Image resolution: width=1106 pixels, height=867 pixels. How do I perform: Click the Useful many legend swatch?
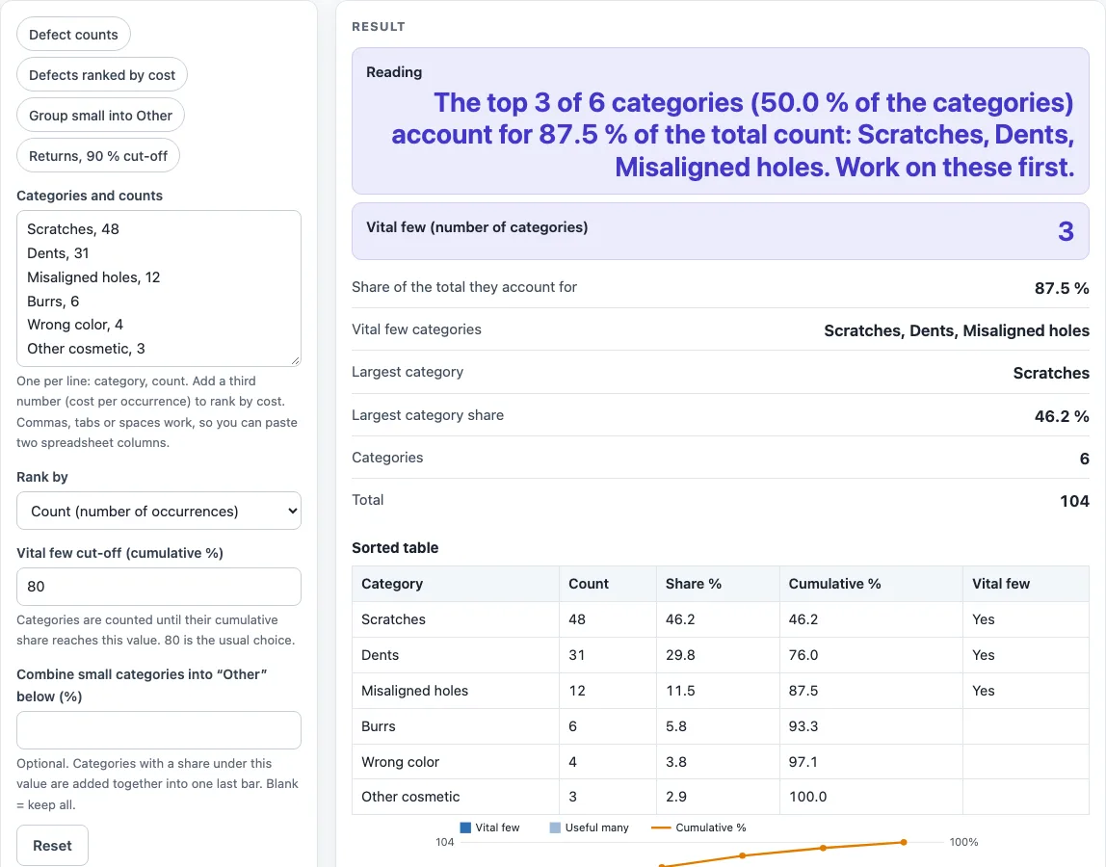click(x=555, y=828)
